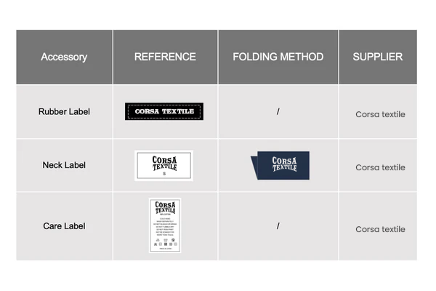436x291 pixels.
Task: Click the size S on the Neck Label
Action: click(x=164, y=174)
